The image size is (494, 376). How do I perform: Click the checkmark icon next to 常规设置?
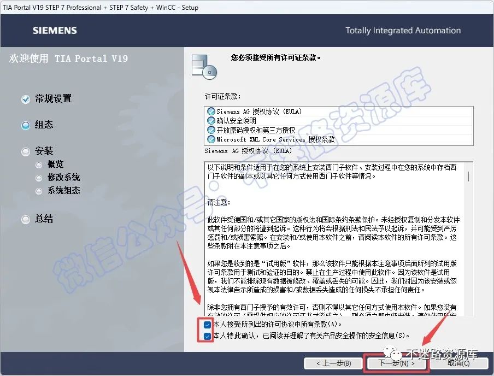pos(26,99)
